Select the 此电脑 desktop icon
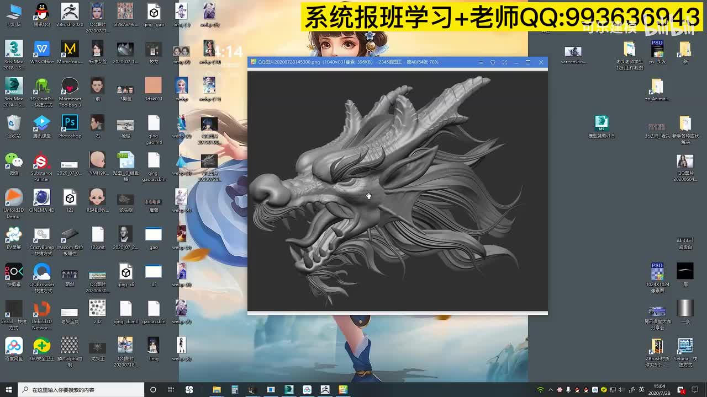The height and width of the screenshot is (397, 707). click(x=13, y=15)
